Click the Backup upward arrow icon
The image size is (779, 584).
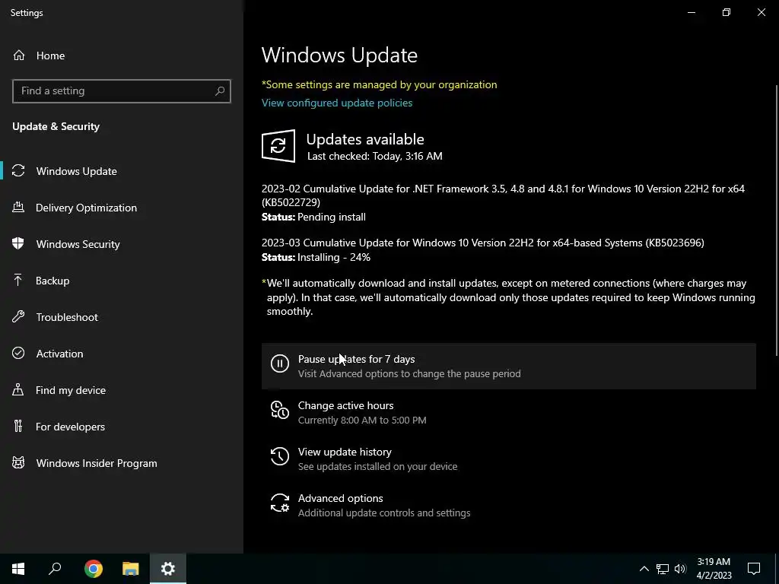[18, 281]
